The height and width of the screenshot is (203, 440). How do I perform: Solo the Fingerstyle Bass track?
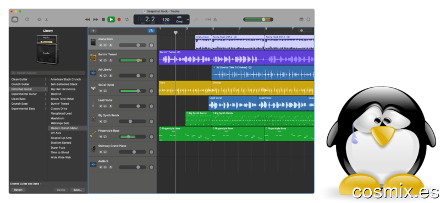105,137
